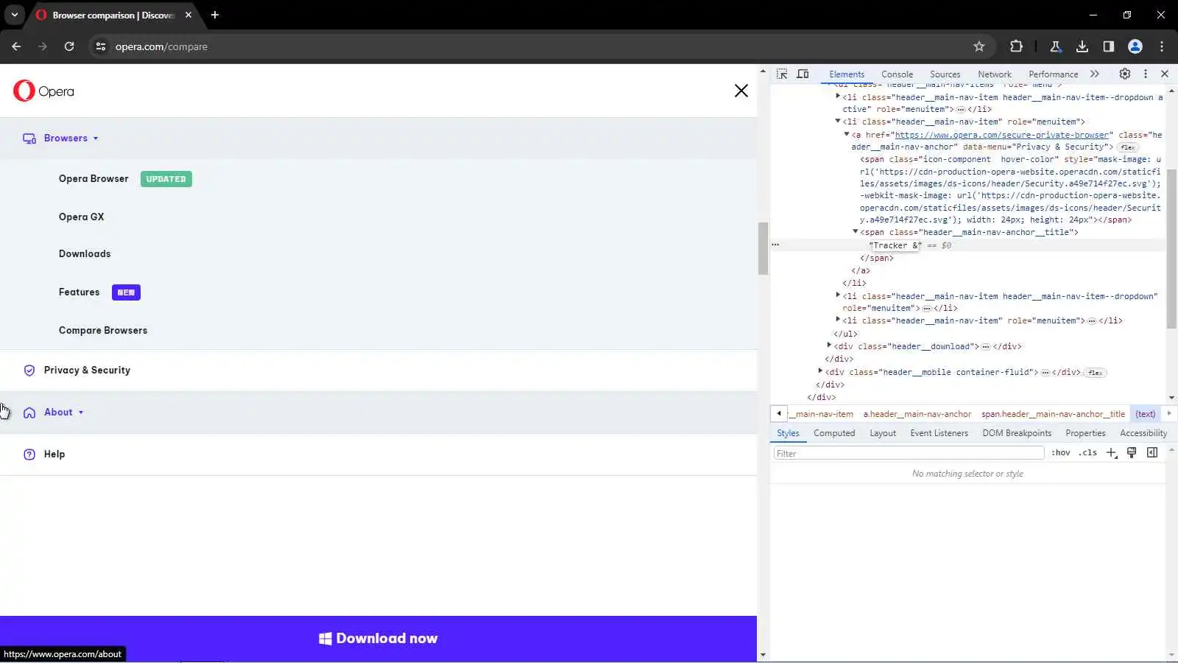The width and height of the screenshot is (1178, 663).
Task: Select the "Tracker &" text node
Action: tap(895, 245)
